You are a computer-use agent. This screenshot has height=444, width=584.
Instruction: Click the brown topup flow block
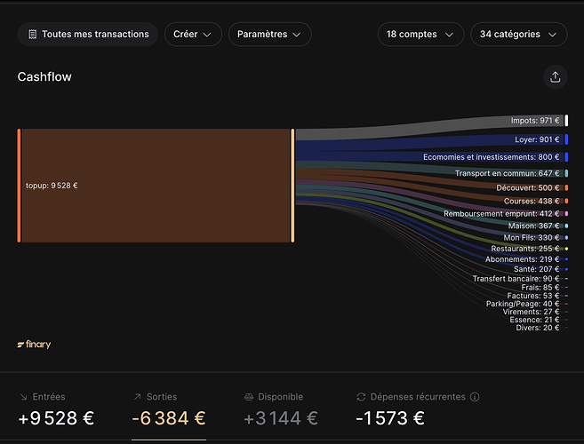pos(156,185)
